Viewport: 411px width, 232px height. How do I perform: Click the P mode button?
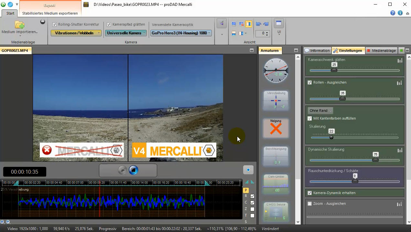(246, 190)
